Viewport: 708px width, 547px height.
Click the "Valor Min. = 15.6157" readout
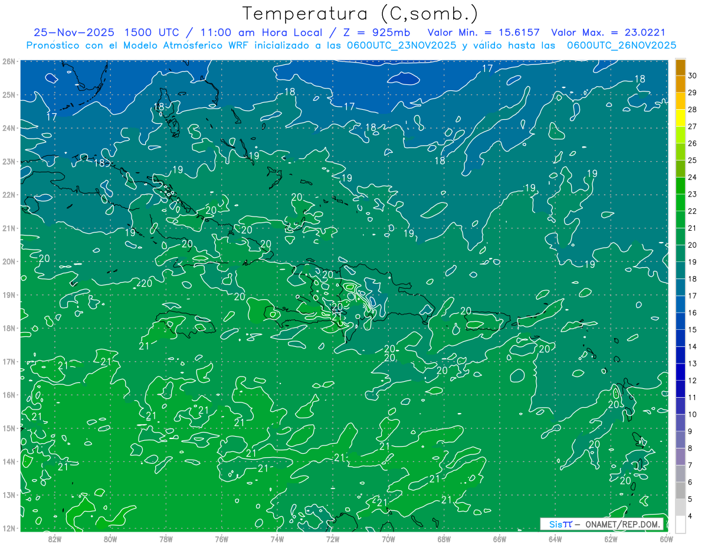pyautogui.click(x=484, y=32)
